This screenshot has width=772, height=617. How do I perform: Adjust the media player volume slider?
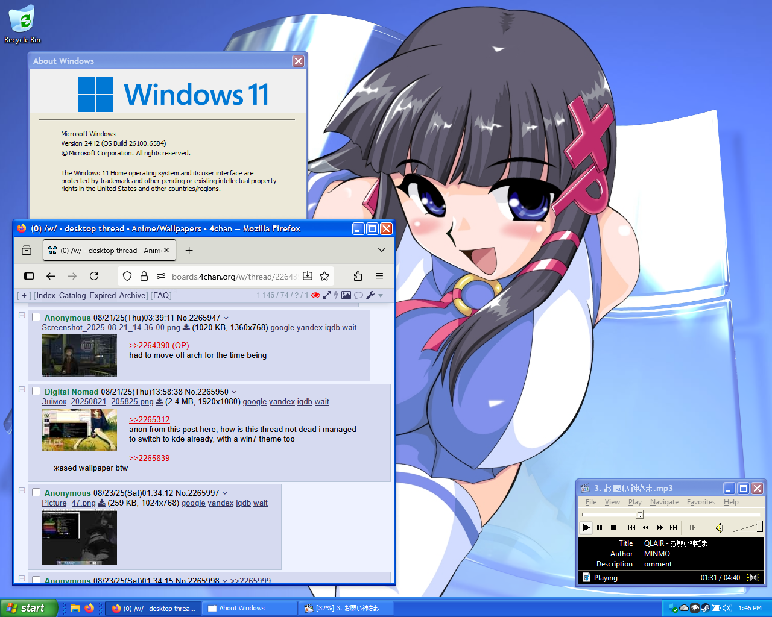tap(748, 528)
